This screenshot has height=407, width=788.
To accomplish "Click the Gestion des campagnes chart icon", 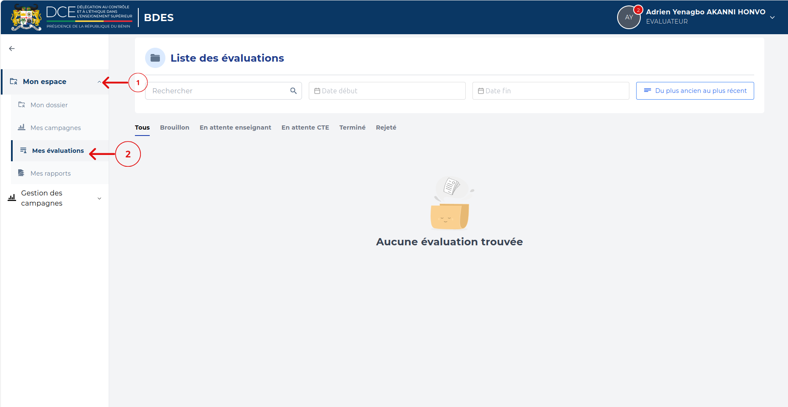I will click(x=12, y=198).
